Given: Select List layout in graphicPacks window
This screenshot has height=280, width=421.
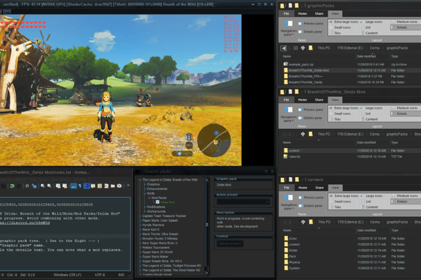Looking at the screenshot, I should (x=365, y=27).
